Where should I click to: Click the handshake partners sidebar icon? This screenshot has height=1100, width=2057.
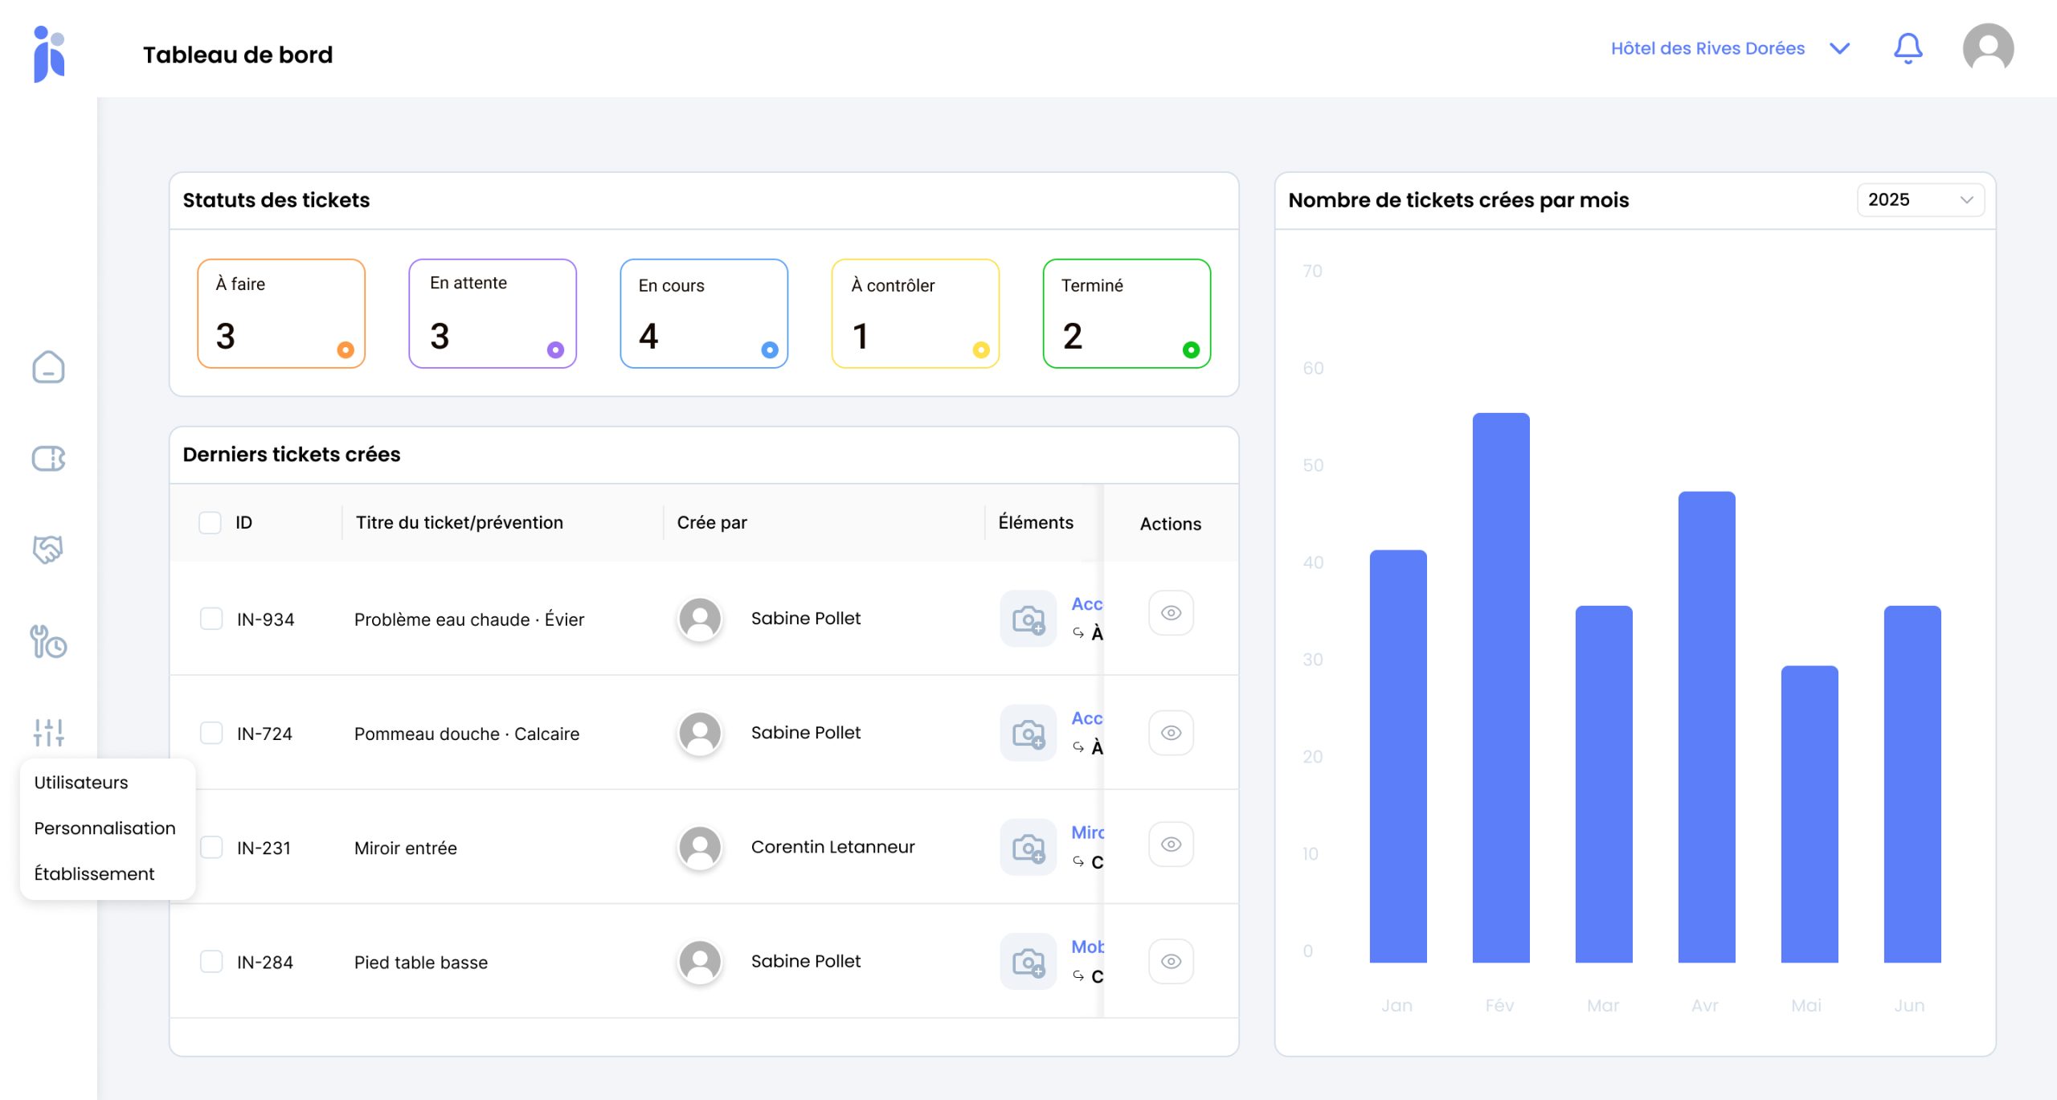(48, 550)
